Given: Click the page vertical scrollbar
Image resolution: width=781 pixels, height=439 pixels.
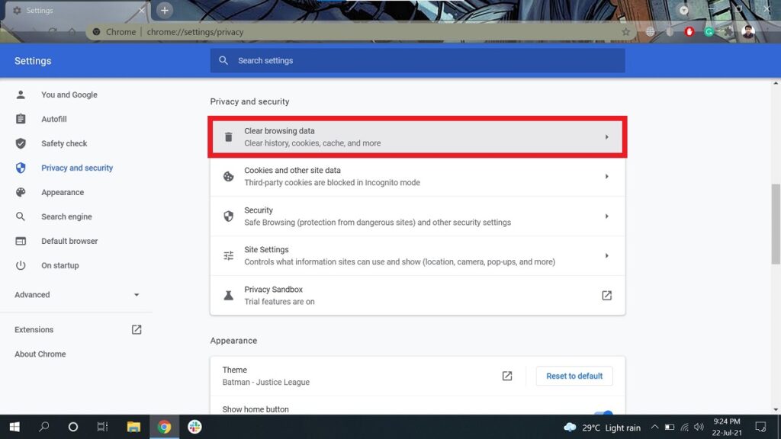Looking at the screenshot, I should point(776,223).
